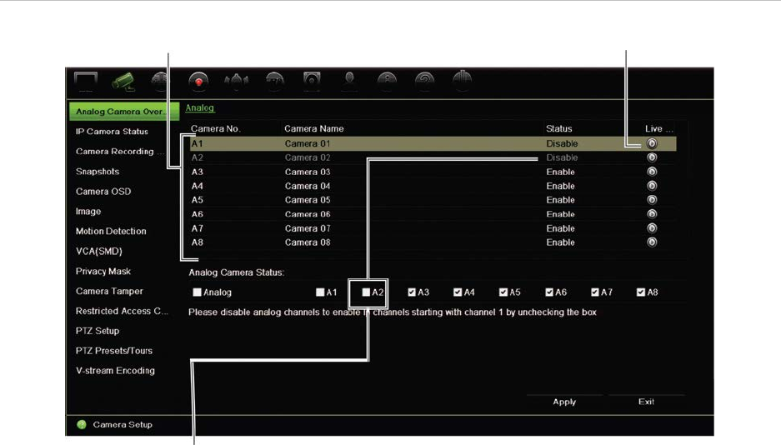The height and width of the screenshot is (445, 781).
Task: Click the Disable status of camera A1
Action: [x=562, y=143]
